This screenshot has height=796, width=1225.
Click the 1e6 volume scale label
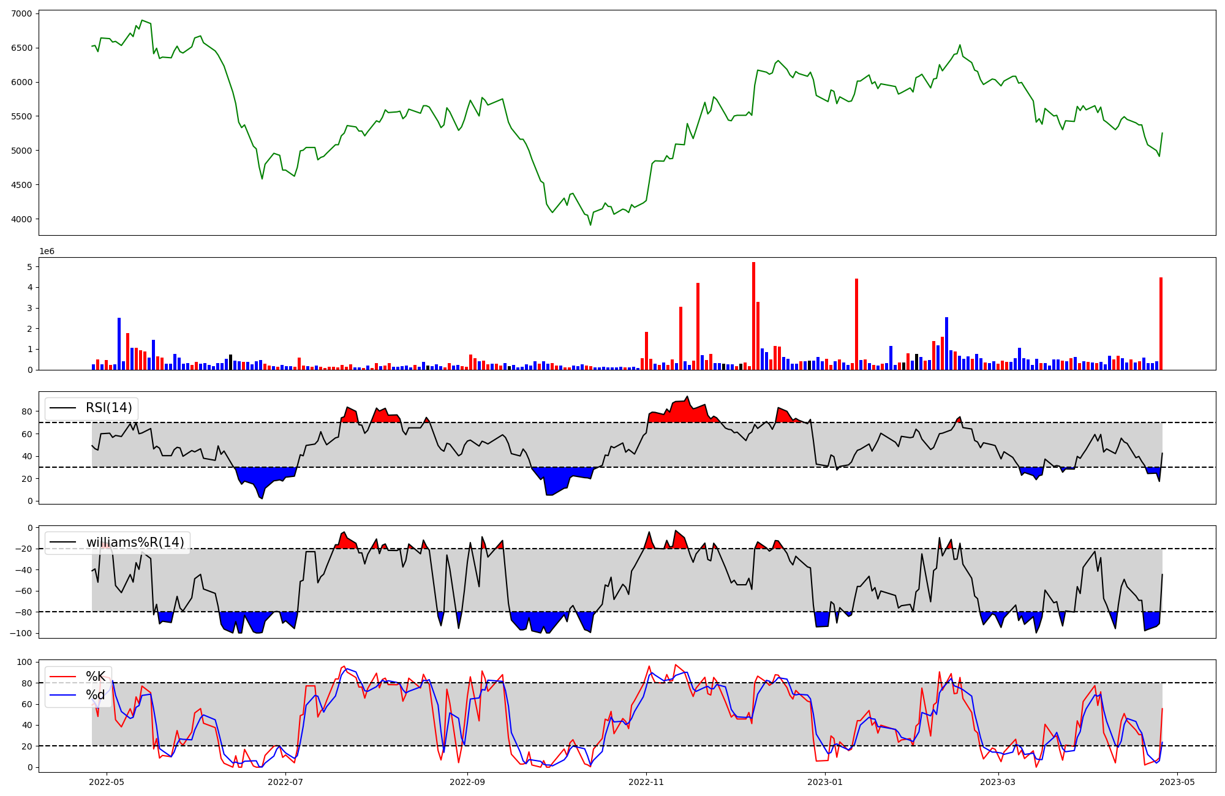pos(47,251)
